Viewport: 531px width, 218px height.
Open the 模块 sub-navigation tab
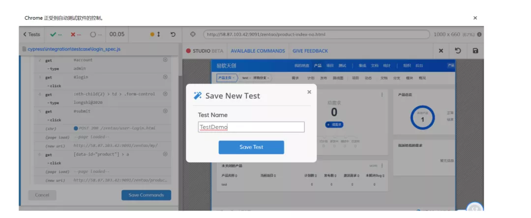[410, 78]
